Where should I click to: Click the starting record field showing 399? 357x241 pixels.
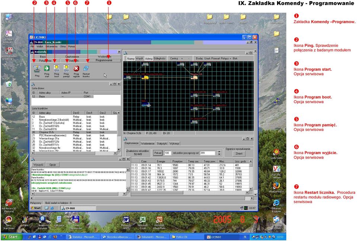click(207, 153)
